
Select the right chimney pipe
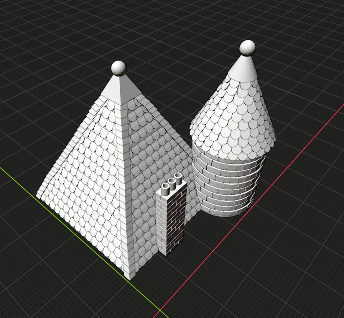coord(178,178)
